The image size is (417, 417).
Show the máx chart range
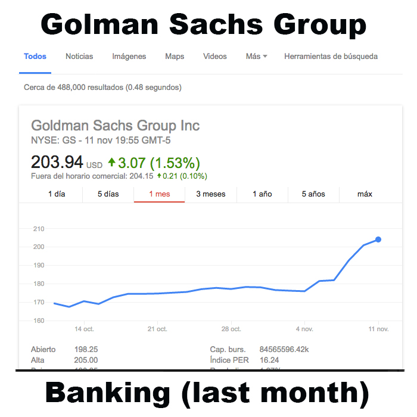coord(365,194)
